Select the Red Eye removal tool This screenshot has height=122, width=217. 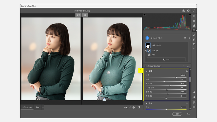click(194, 35)
